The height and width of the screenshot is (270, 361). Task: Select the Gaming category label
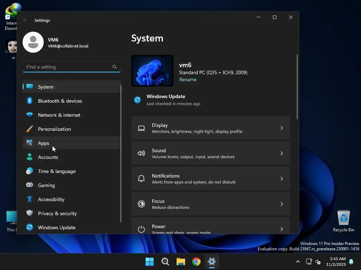(x=47, y=185)
